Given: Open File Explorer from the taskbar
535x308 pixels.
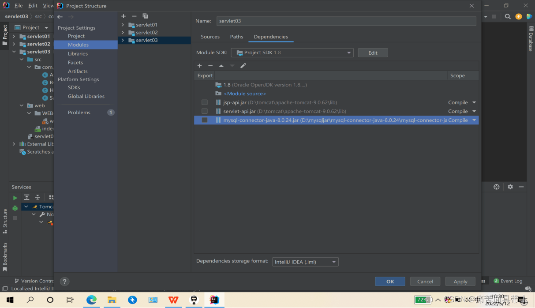Looking at the screenshot, I should (x=112, y=300).
